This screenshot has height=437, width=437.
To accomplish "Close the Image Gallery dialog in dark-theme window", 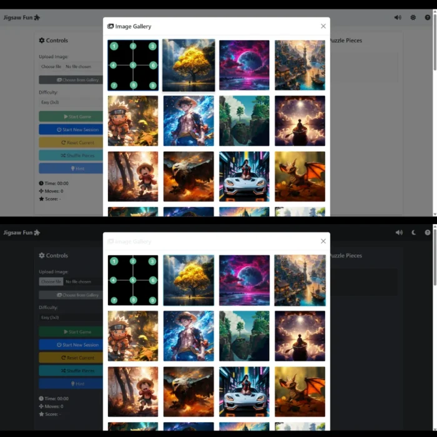I will [323, 241].
